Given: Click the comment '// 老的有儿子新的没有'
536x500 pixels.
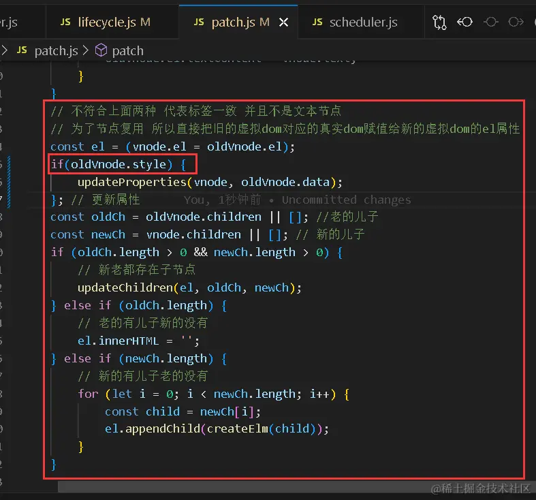Looking at the screenshot, I should click(x=142, y=323).
